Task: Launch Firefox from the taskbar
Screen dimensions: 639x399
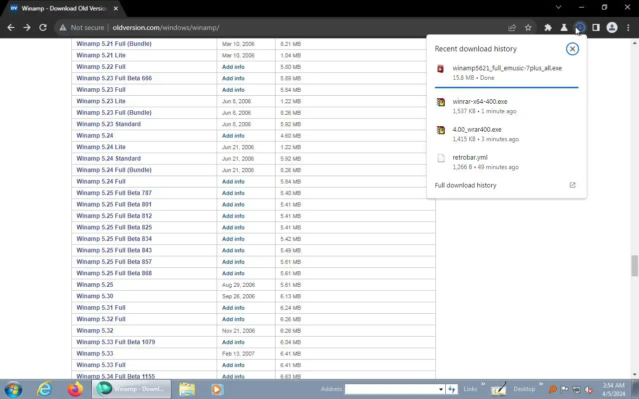Action: tap(75, 389)
